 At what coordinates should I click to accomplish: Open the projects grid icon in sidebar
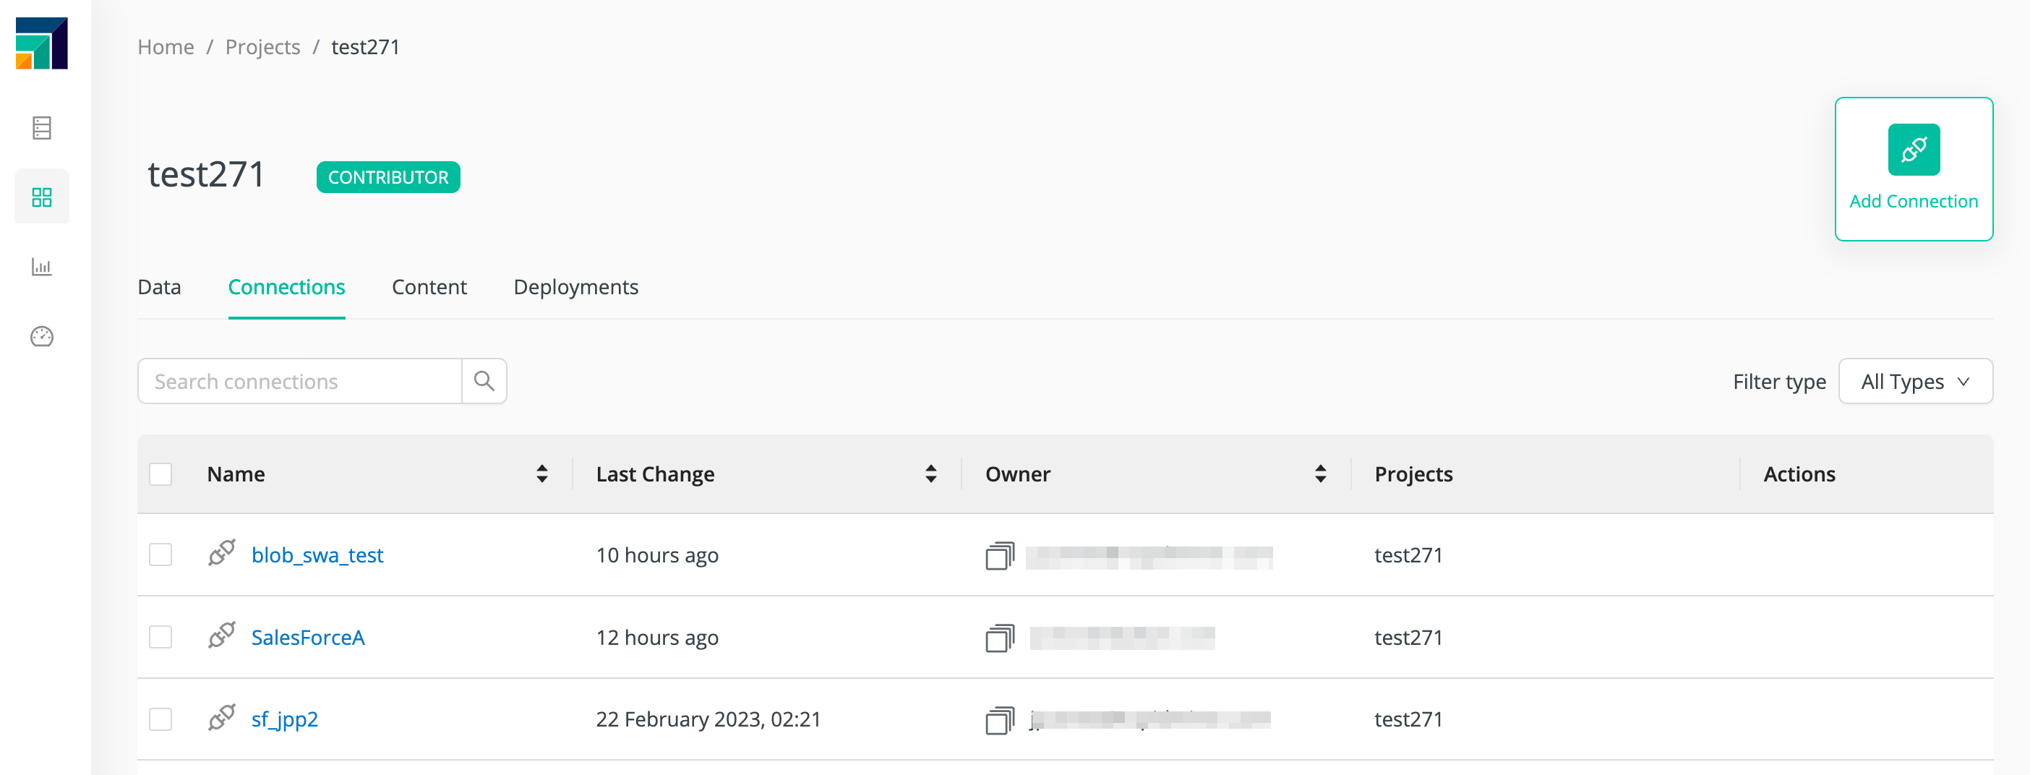coord(42,197)
